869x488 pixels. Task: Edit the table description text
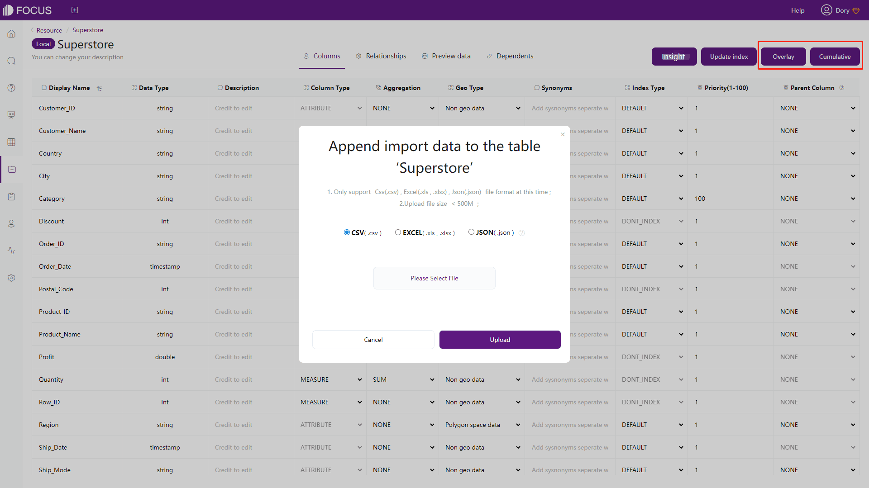(77, 57)
